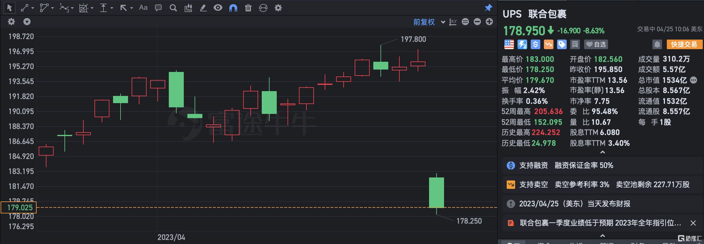Click the 197.800 high price marker
704x244 pixels.
click(x=413, y=39)
